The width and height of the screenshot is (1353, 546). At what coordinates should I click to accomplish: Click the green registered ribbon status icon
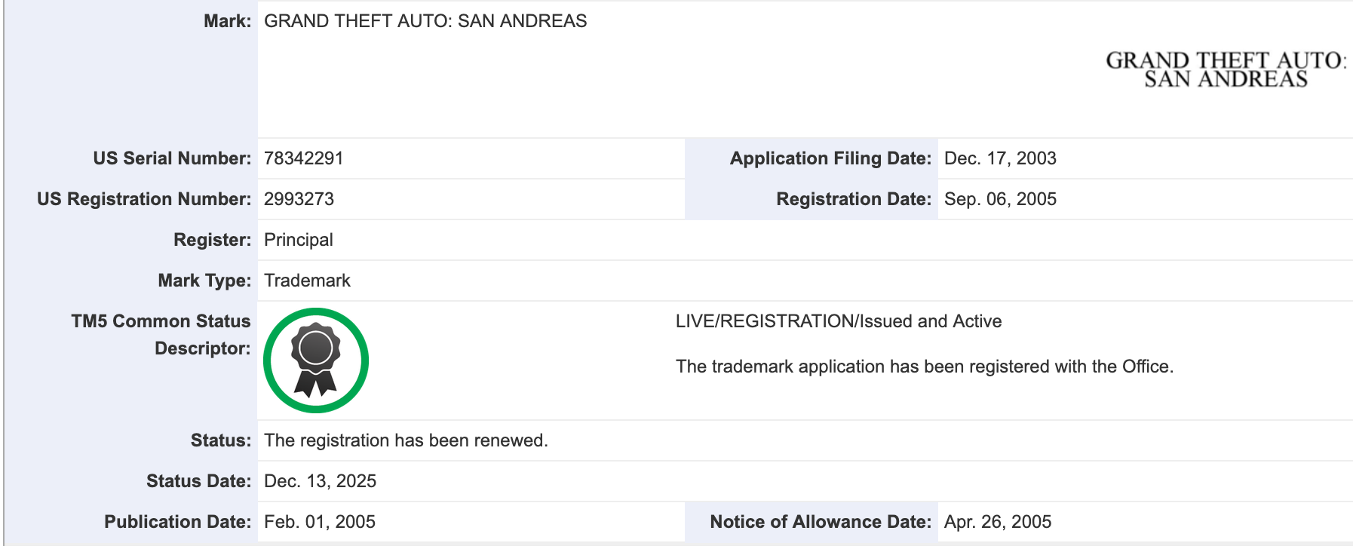click(316, 360)
